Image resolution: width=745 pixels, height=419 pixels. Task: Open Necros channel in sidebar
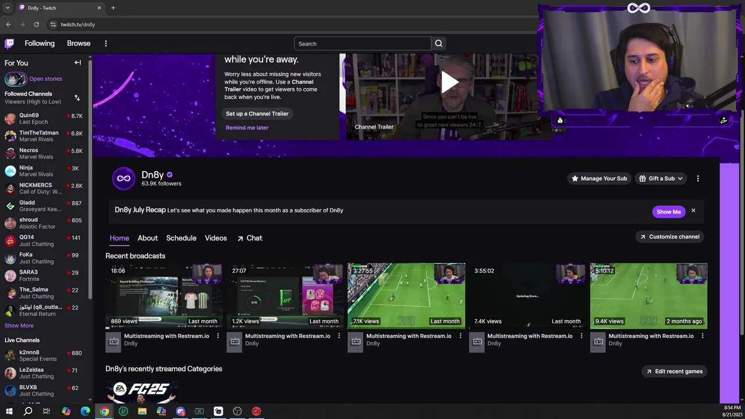pyautogui.click(x=44, y=154)
